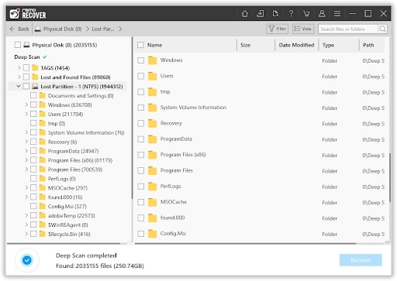Check the ProgramData row checkbox in file list

[x=141, y=139]
